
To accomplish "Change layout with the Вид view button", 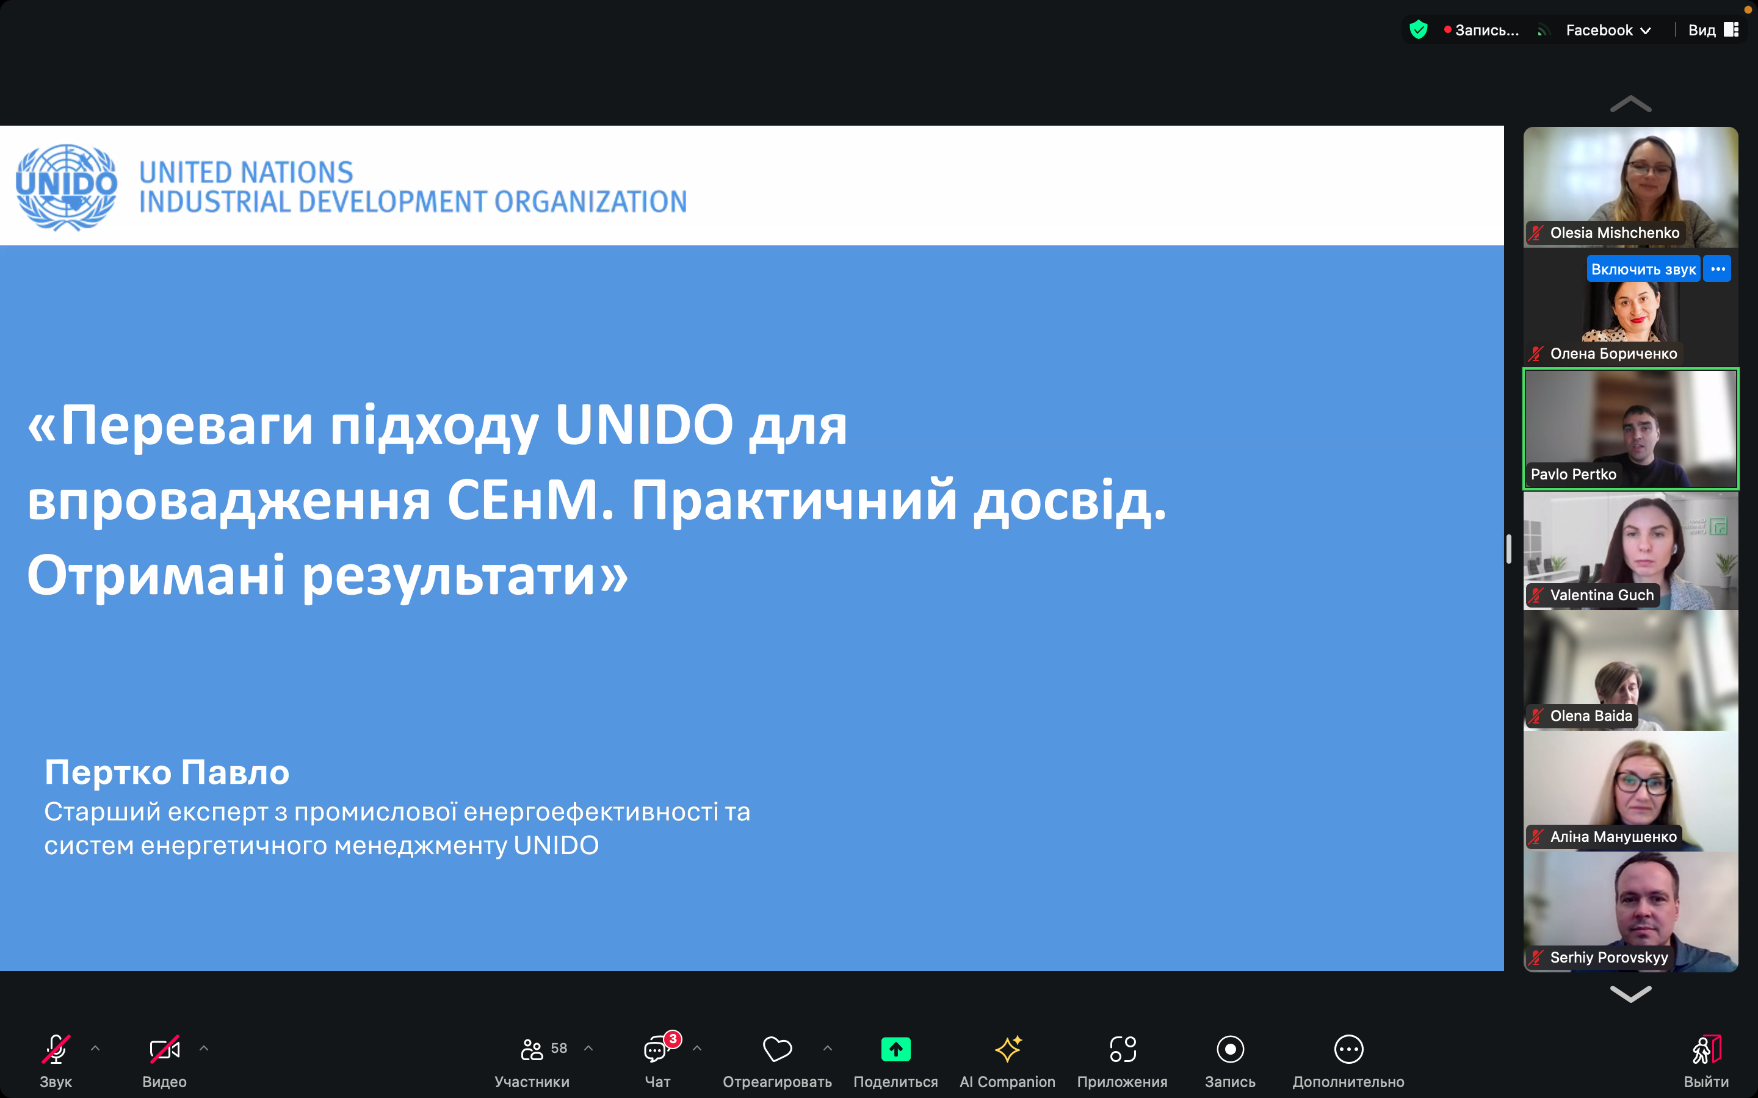I will pyautogui.click(x=1713, y=30).
